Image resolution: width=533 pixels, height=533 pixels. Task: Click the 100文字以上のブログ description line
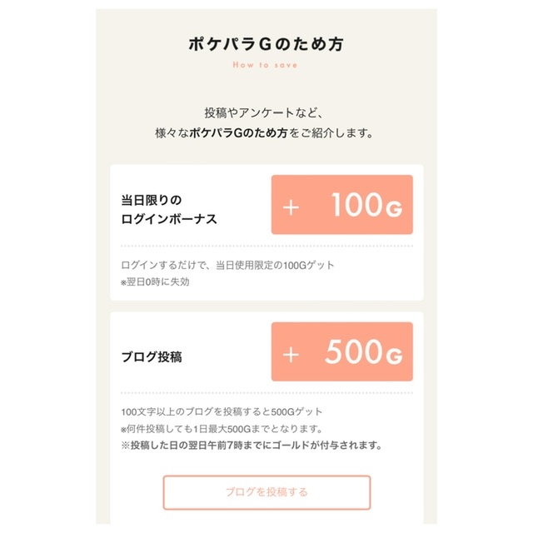pos(221,412)
